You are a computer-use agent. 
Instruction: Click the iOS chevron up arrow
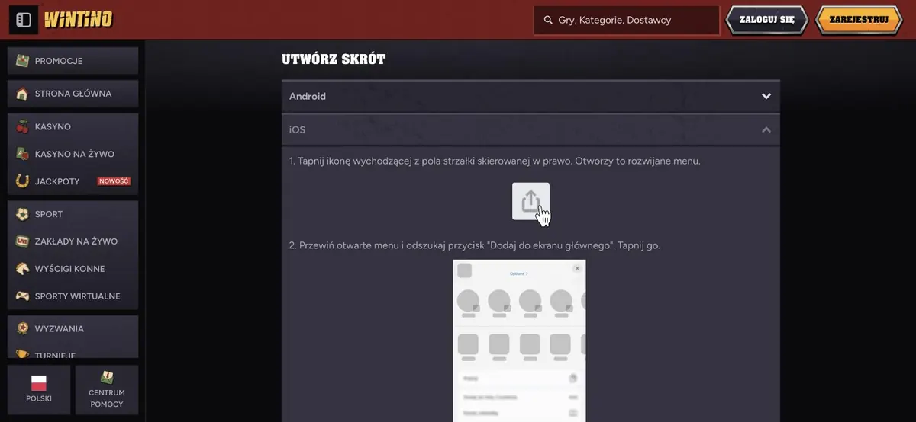point(766,130)
